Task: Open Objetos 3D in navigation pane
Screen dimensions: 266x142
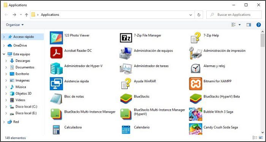Action: (24, 93)
